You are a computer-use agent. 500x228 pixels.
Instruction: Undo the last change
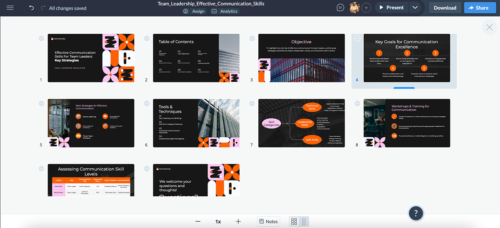click(32, 8)
